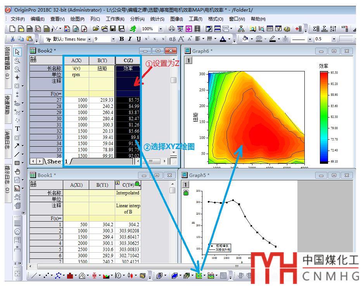361x286 pixels.
Task: Click the layer 1 button in Graph6
Action: point(188,60)
